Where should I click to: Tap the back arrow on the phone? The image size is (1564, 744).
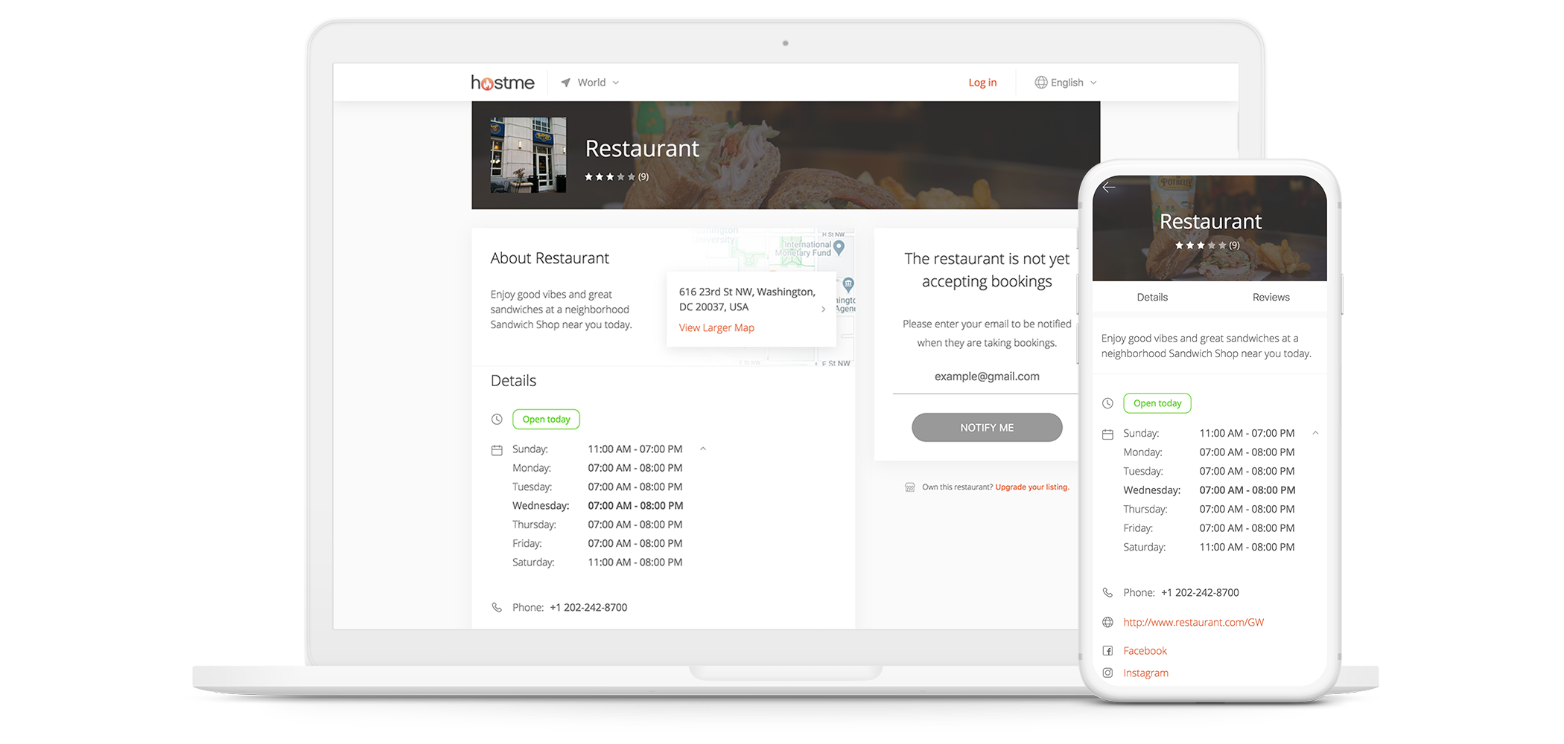pyautogui.click(x=1109, y=187)
